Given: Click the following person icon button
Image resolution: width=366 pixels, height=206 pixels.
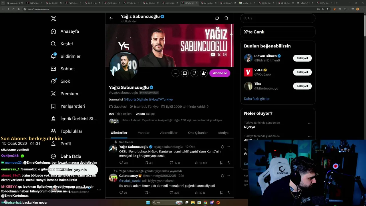Looking at the screenshot, I should pos(204,73).
